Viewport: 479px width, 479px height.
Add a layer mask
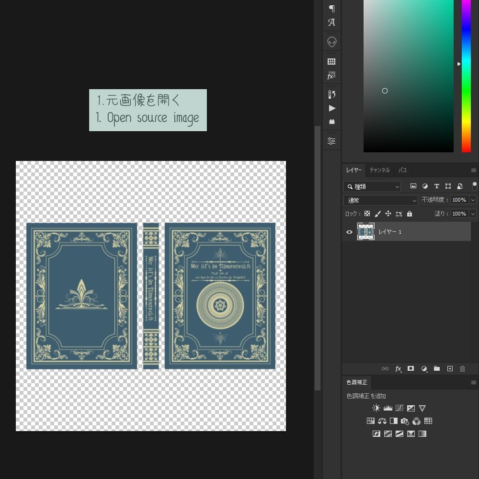411,368
